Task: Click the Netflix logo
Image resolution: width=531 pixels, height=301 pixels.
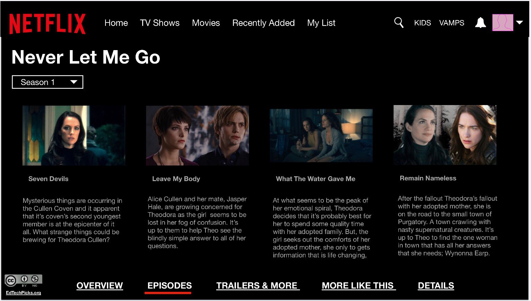Action: tap(47, 23)
